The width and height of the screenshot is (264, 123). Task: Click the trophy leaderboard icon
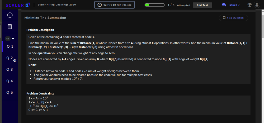pyautogui.click(x=249, y=5)
